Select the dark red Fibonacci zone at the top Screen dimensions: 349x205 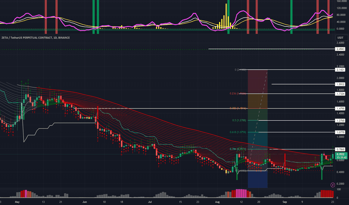click(x=258, y=82)
